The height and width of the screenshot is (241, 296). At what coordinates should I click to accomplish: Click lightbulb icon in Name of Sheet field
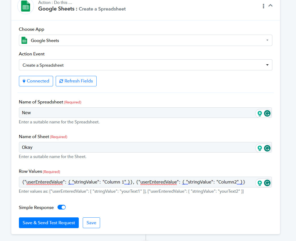[x=260, y=148]
